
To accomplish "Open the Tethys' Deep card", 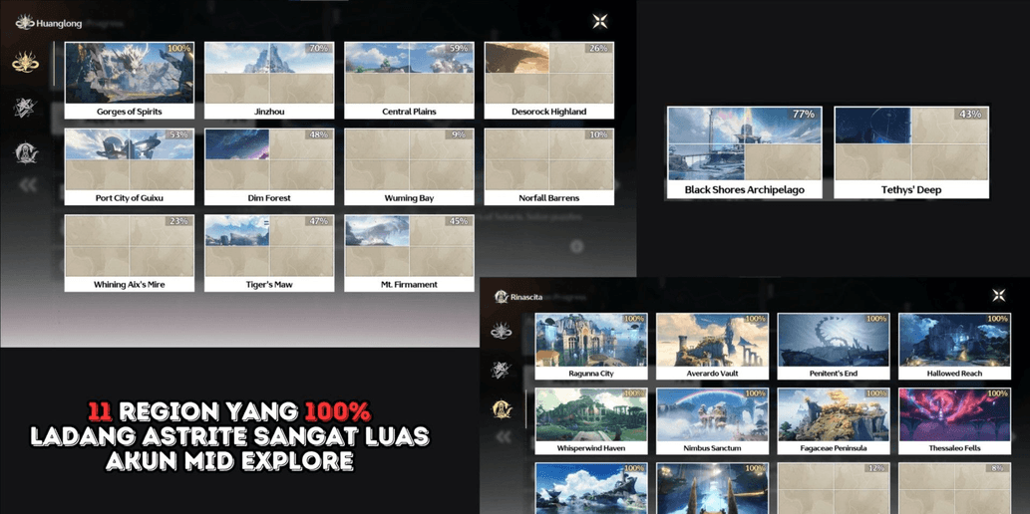I will point(911,152).
